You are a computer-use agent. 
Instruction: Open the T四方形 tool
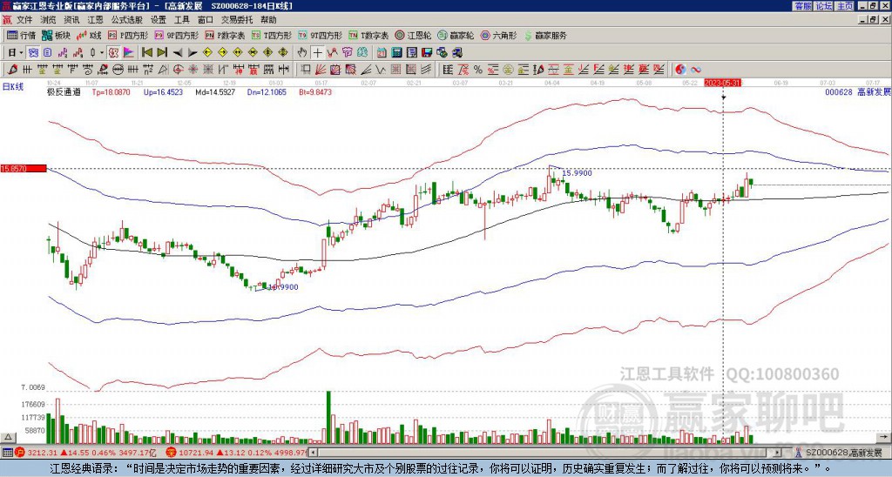tap(272, 35)
